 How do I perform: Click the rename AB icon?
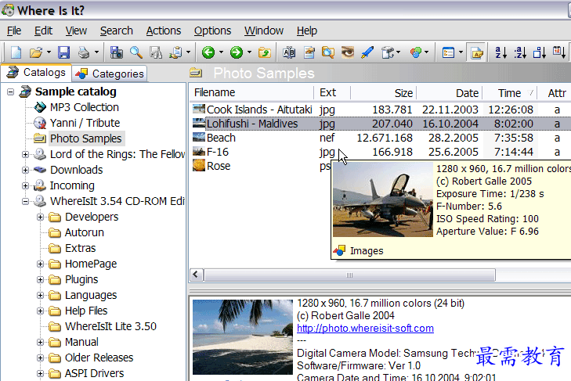pyautogui.click(x=289, y=52)
